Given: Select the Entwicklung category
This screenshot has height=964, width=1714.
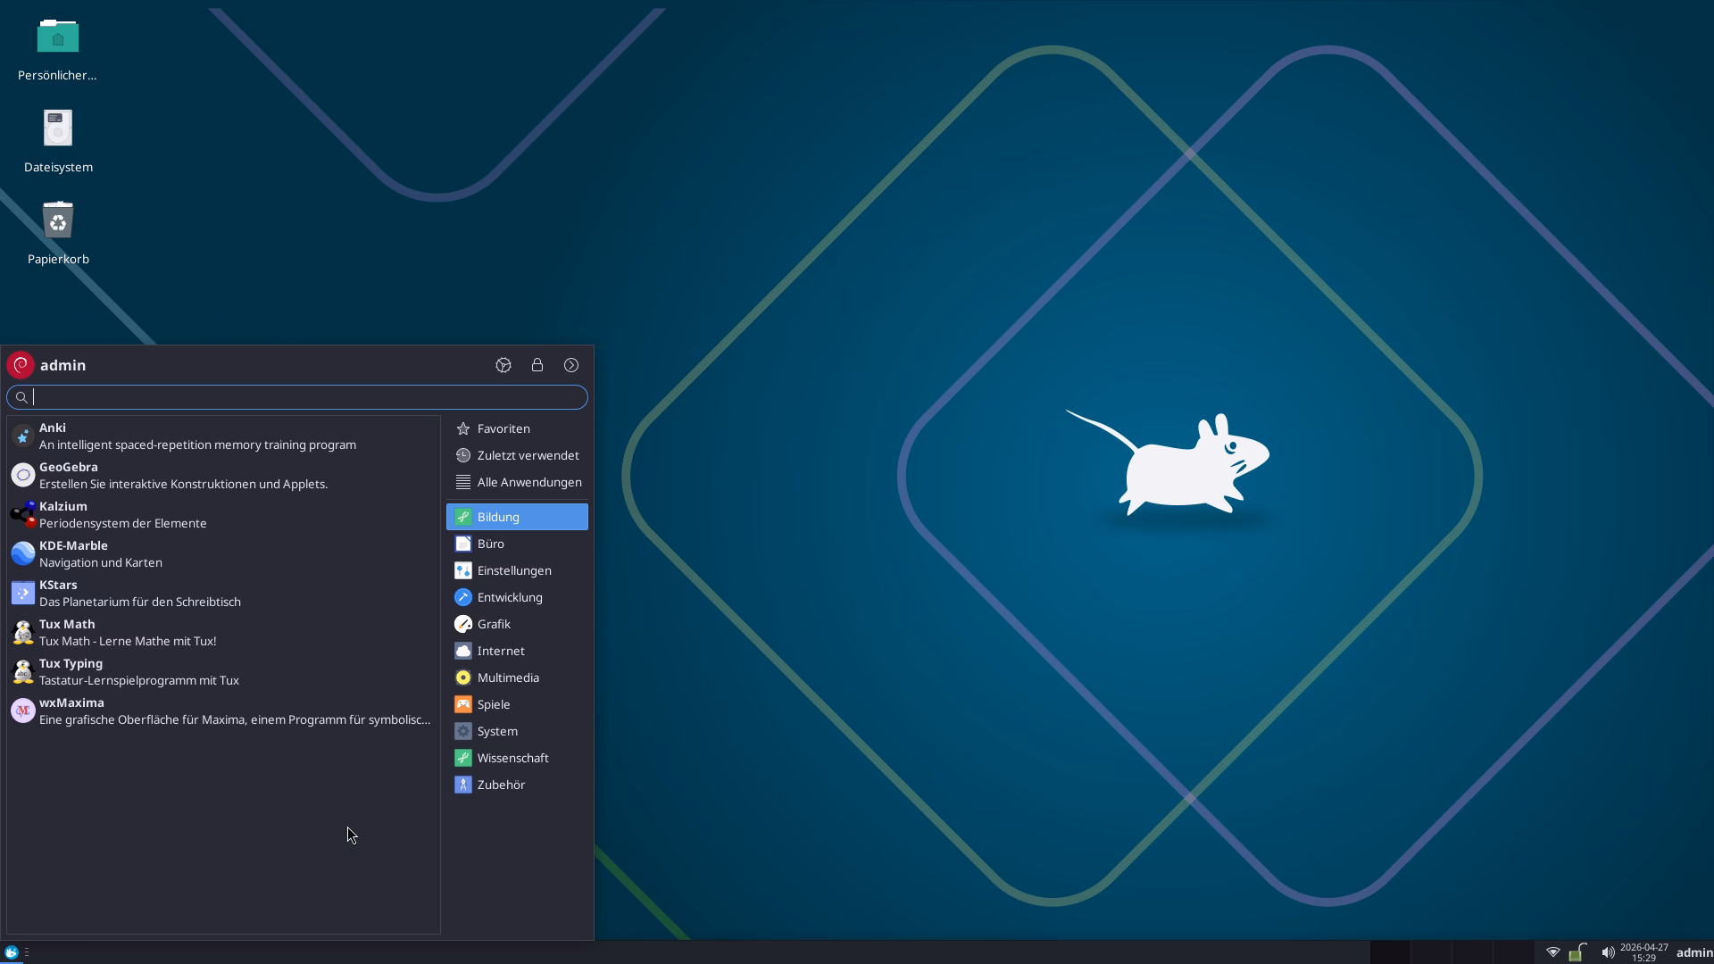Looking at the screenshot, I should click(517, 597).
